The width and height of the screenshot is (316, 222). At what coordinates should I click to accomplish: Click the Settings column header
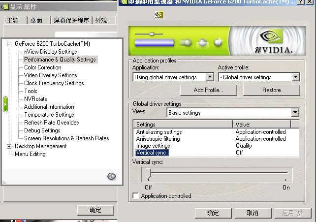click(183, 125)
